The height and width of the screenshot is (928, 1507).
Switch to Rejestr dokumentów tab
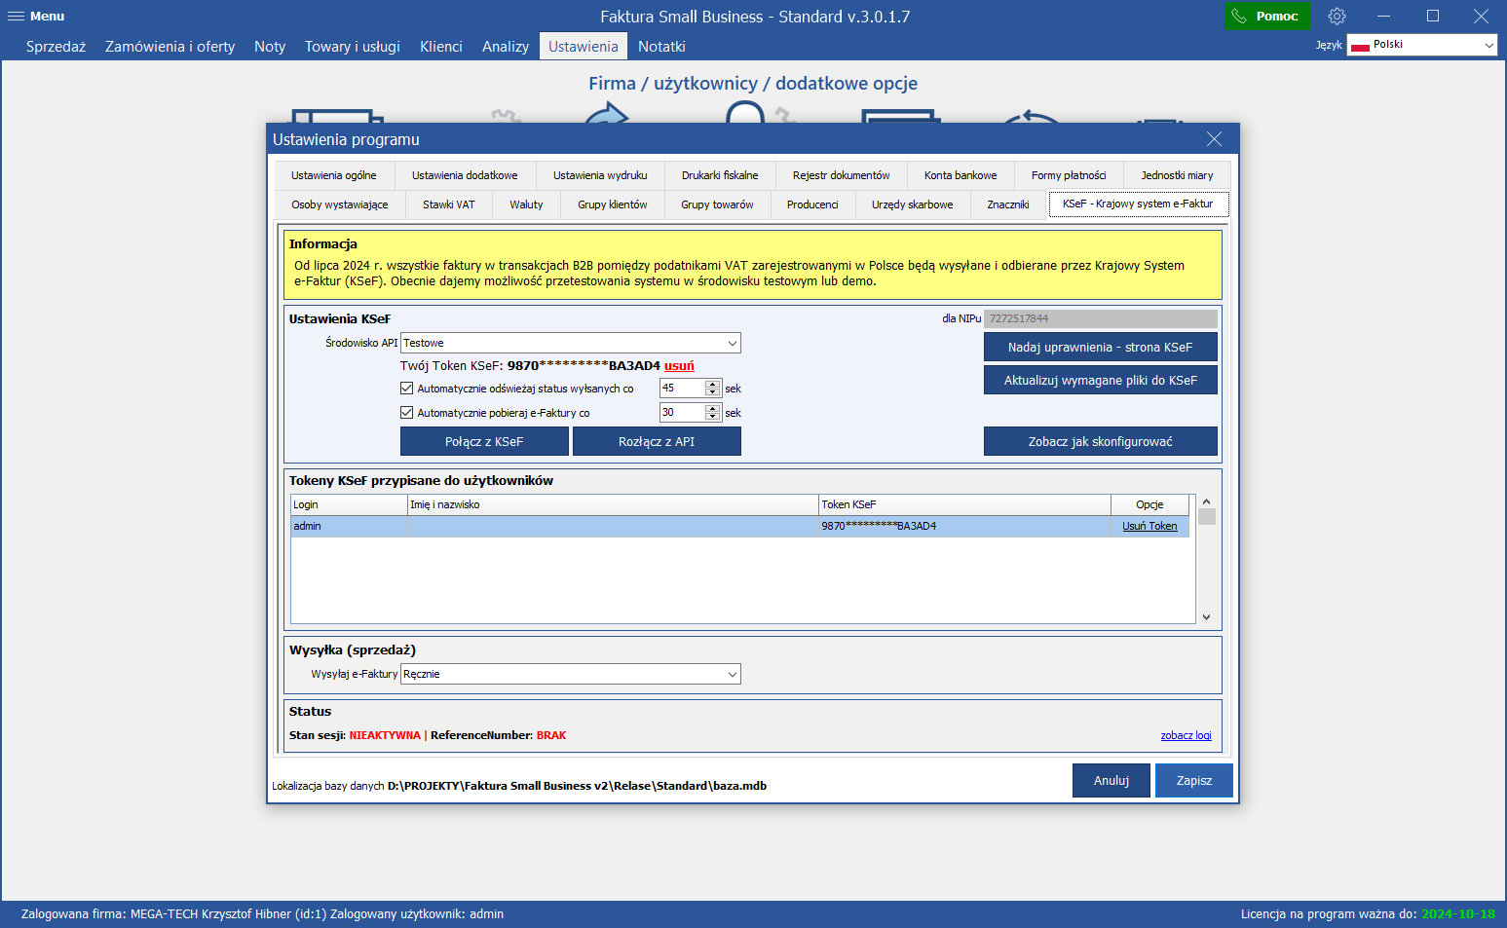point(841,175)
